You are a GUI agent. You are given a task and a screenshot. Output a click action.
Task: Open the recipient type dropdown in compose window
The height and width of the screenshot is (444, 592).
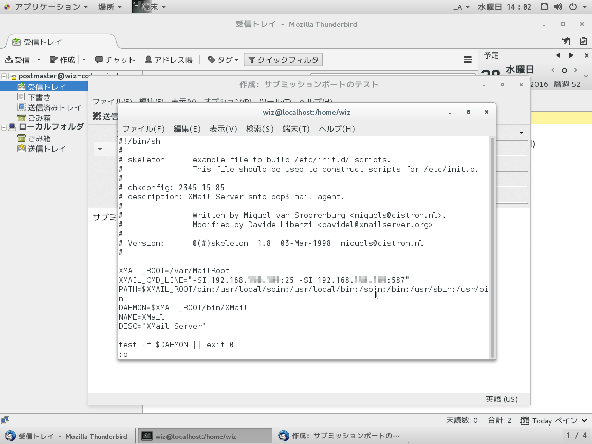(x=100, y=149)
